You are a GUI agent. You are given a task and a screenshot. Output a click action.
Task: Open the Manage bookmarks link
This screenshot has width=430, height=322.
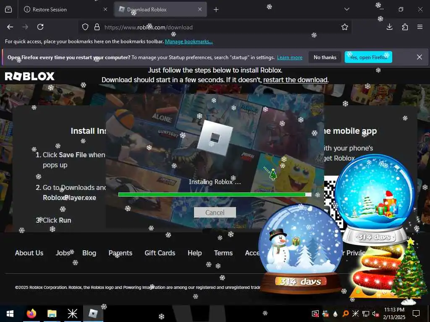click(189, 42)
